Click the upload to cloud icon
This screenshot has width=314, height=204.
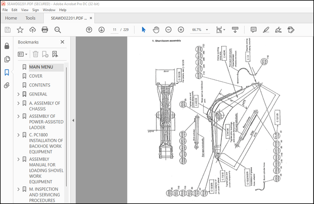click(x=32, y=30)
